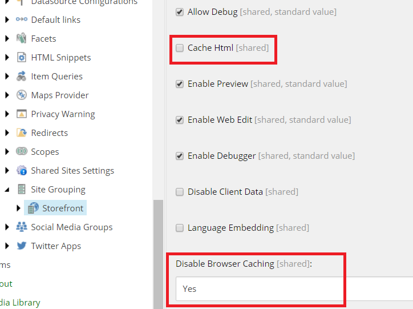The image size is (413, 309).
Task: Open the Disable Browser Caching dropdown
Action: click(x=294, y=289)
